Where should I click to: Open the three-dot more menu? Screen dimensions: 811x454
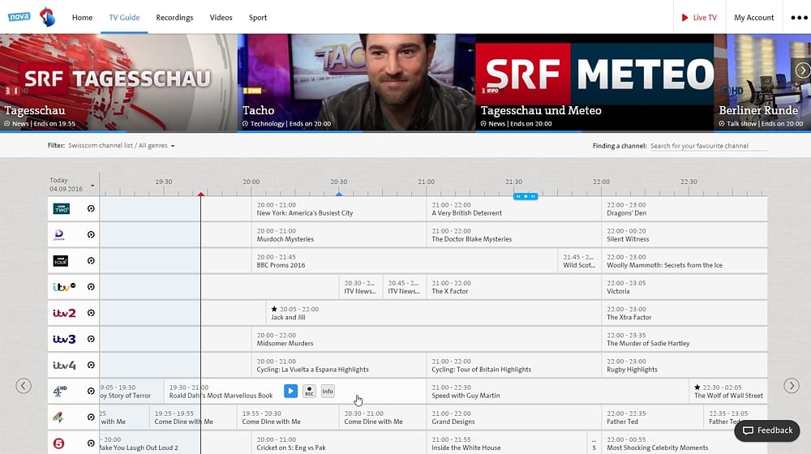(x=799, y=18)
